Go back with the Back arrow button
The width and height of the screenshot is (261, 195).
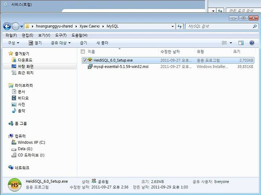point(7,26)
